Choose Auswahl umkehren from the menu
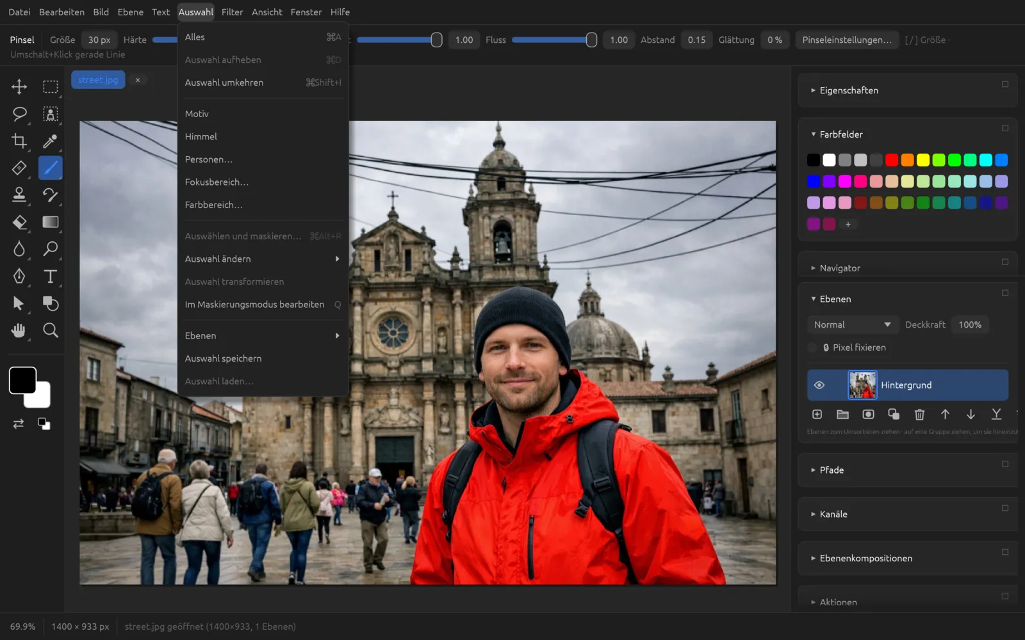This screenshot has width=1025, height=640. [263, 83]
